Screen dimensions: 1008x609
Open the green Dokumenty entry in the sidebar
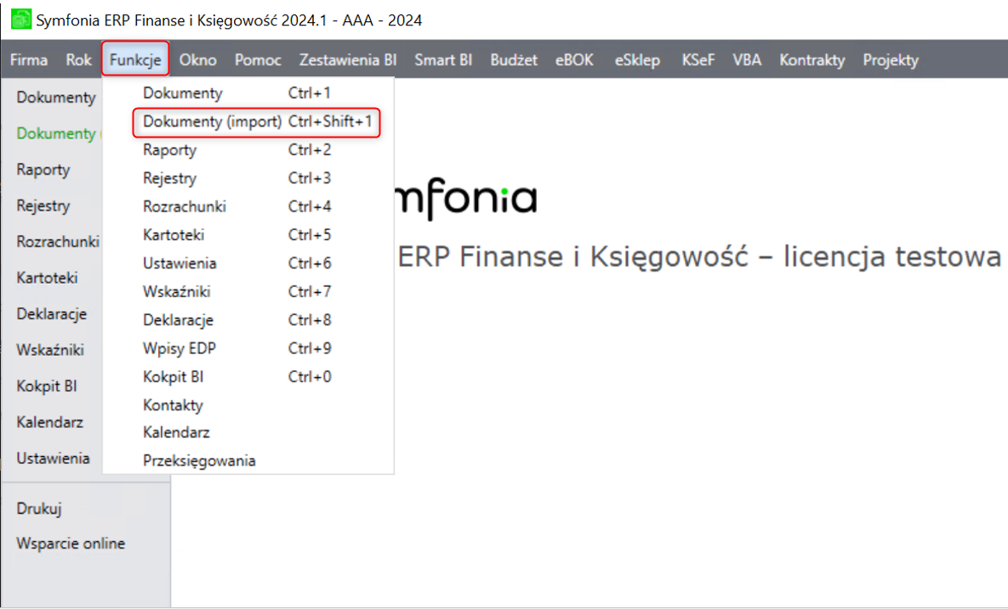coord(59,133)
